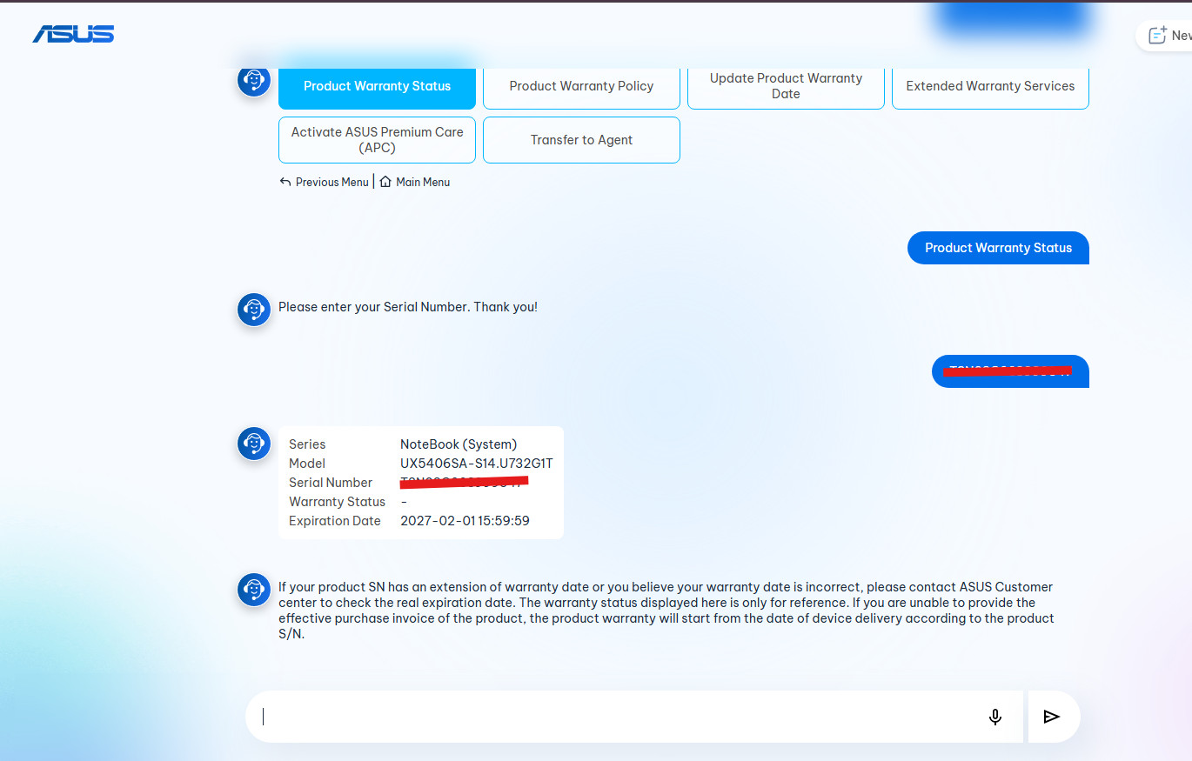The height and width of the screenshot is (761, 1192).
Task: Click the Previous Menu back arrow icon
Action: 285,182
